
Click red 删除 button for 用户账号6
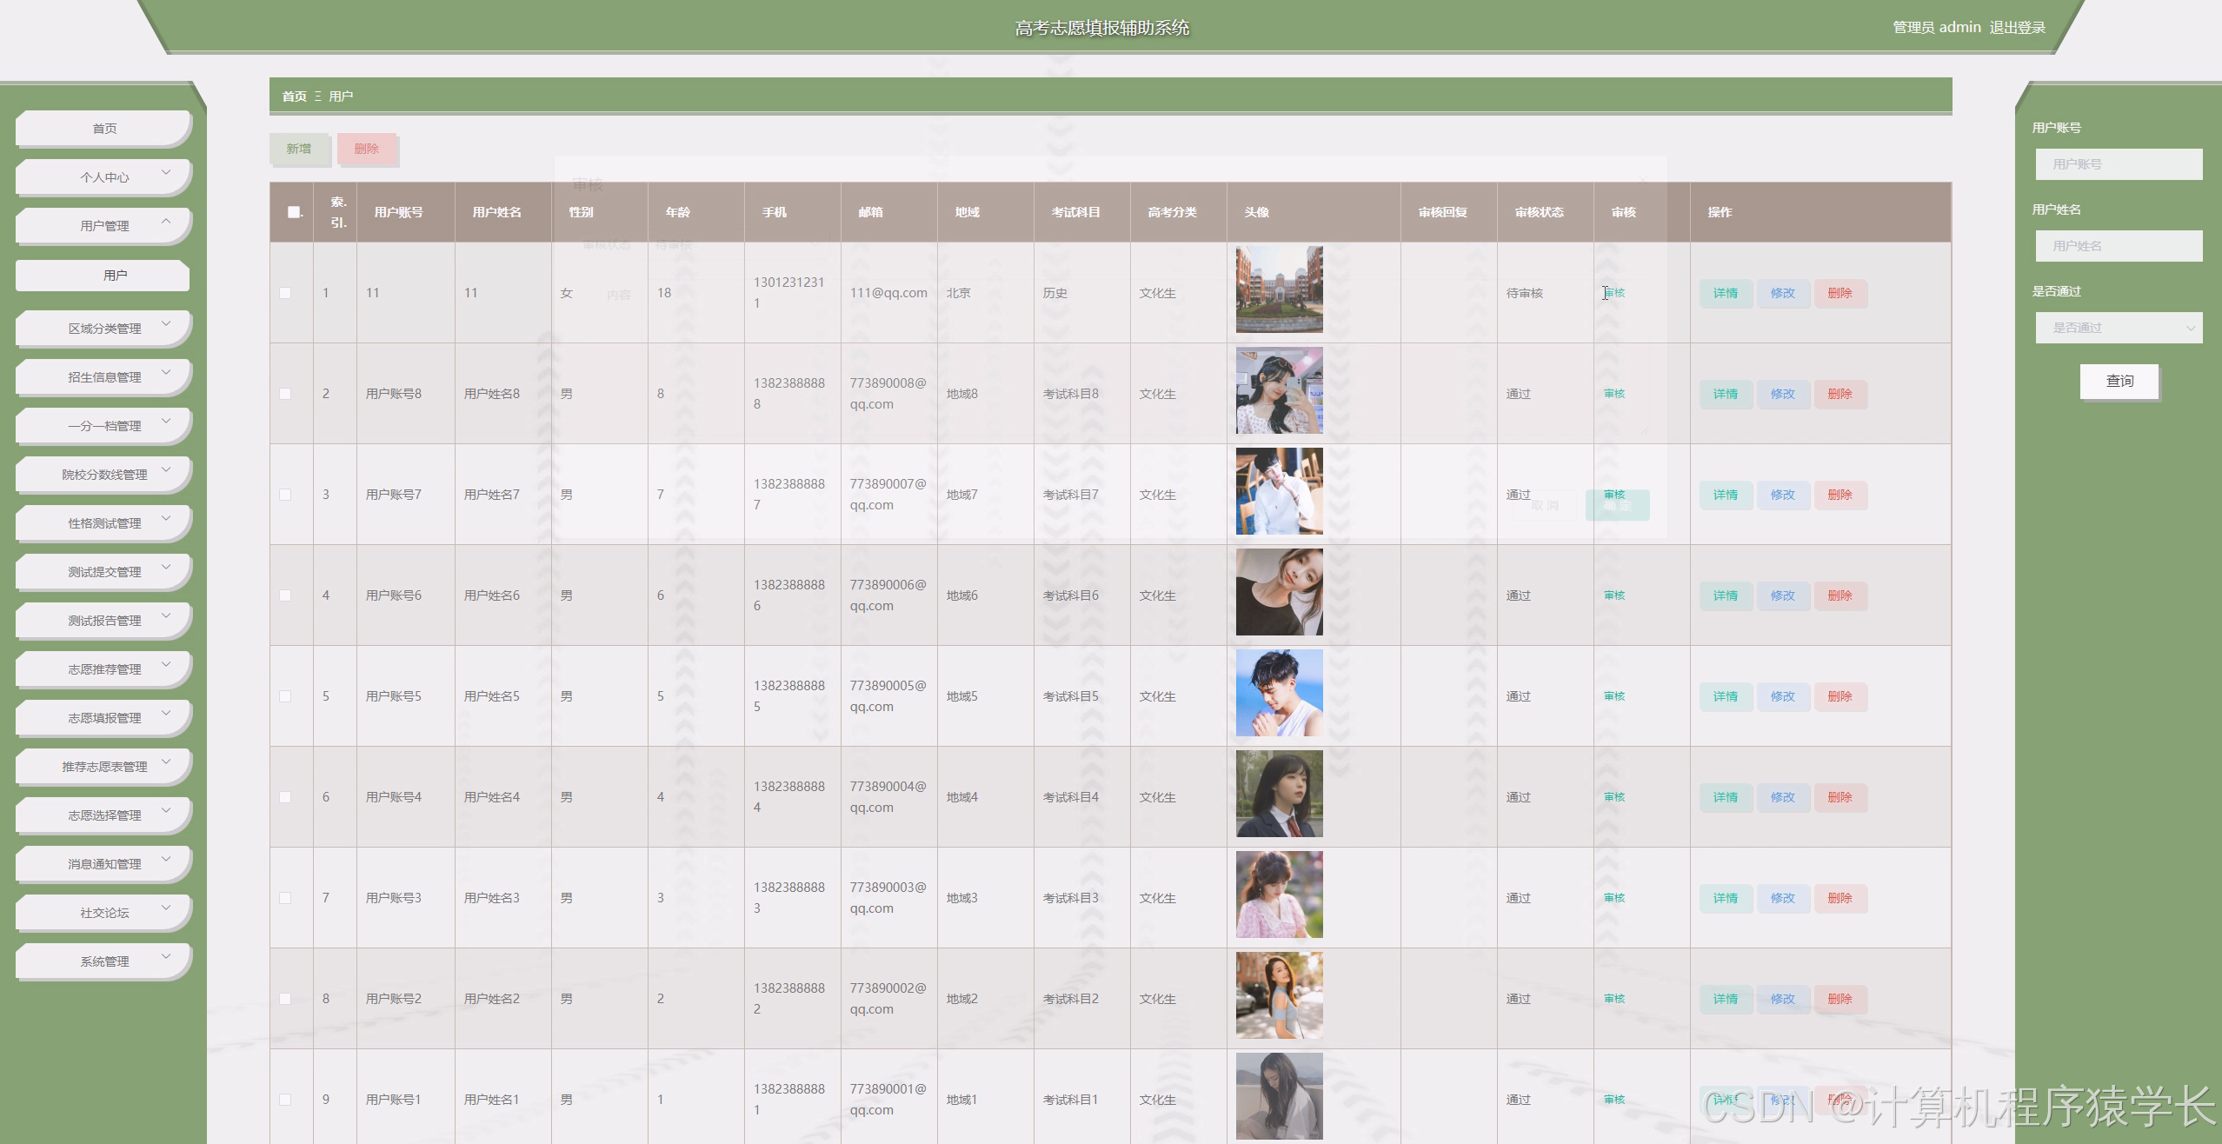pyautogui.click(x=1839, y=595)
